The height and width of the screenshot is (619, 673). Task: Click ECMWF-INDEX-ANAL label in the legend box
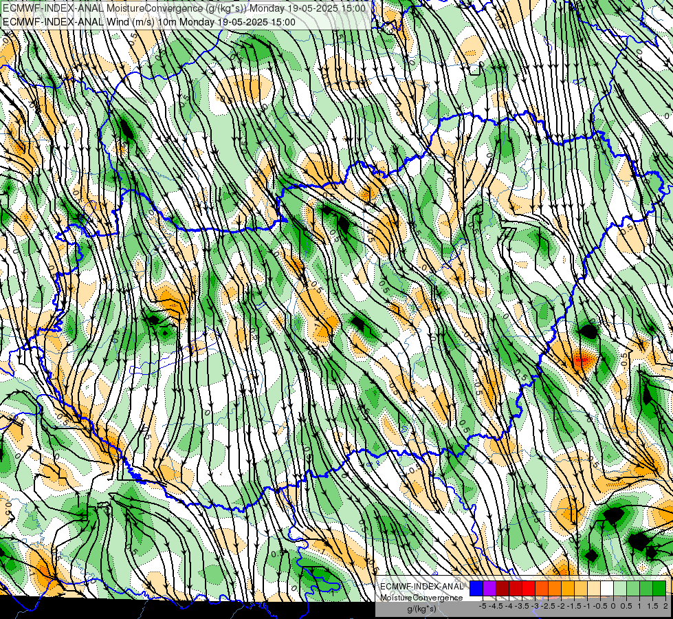[x=422, y=587]
